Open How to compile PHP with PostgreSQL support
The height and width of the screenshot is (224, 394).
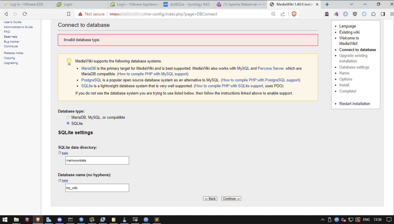click(261, 80)
